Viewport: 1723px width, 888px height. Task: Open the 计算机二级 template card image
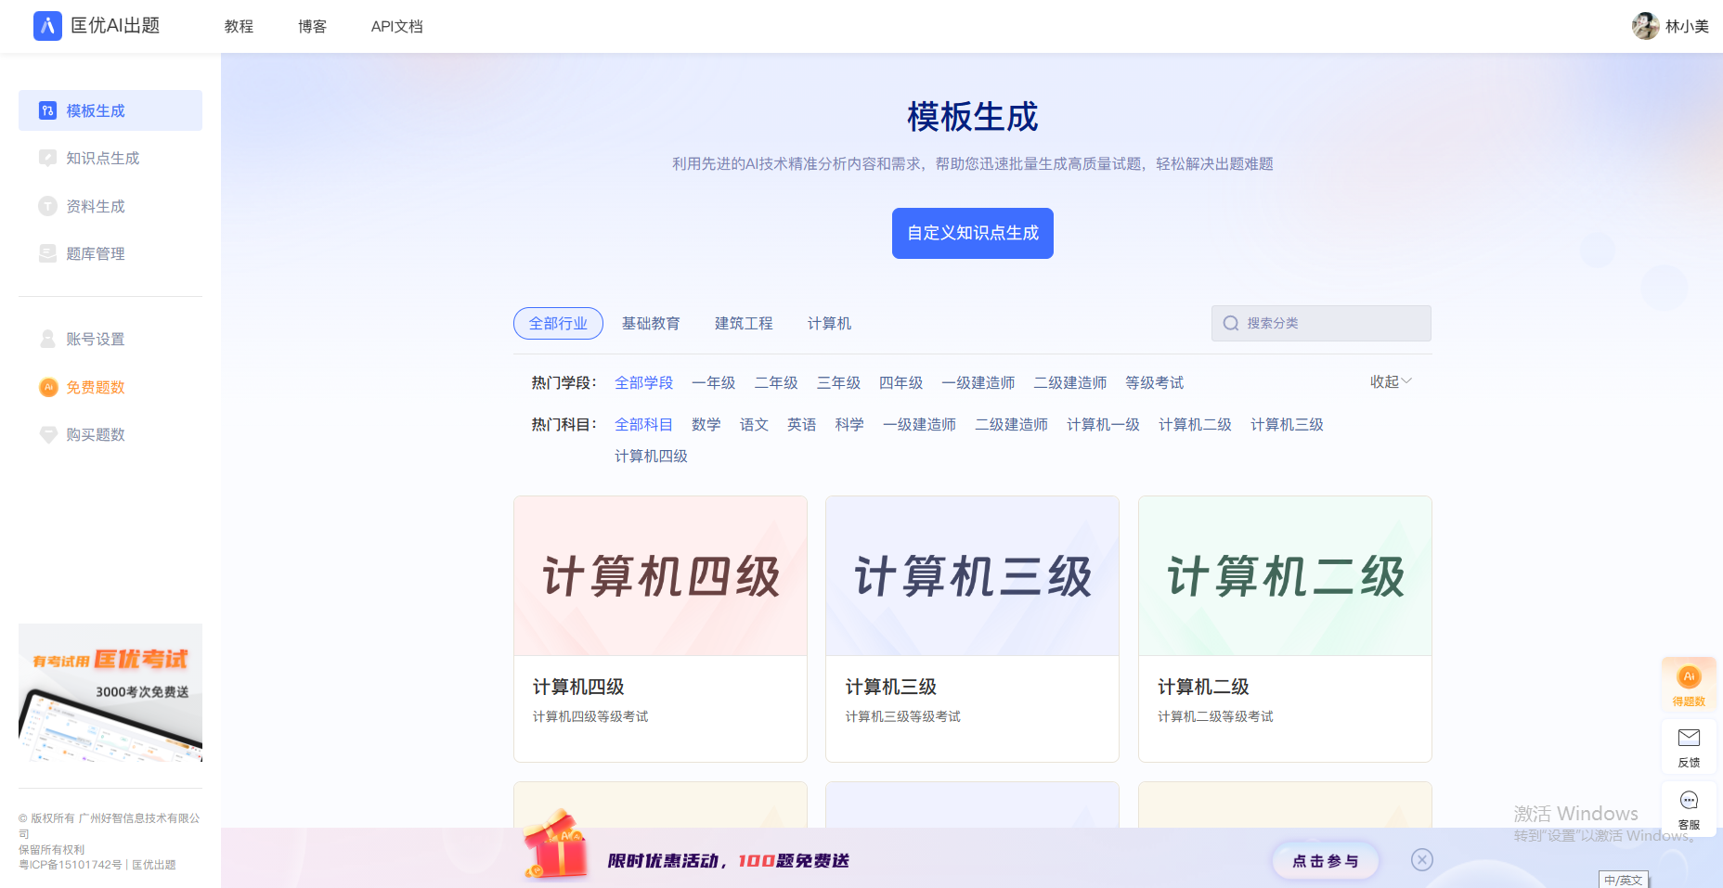1285,576
